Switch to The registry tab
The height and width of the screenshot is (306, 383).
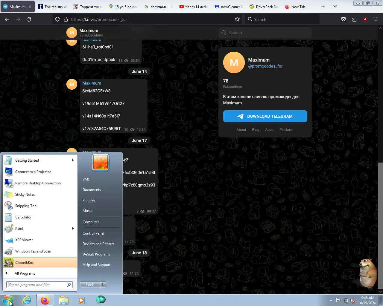click(x=53, y=7)
